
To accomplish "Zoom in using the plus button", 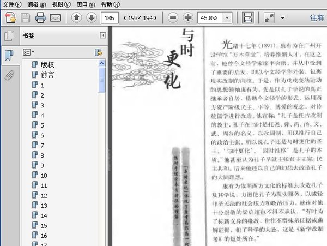I will pos(188,18).
